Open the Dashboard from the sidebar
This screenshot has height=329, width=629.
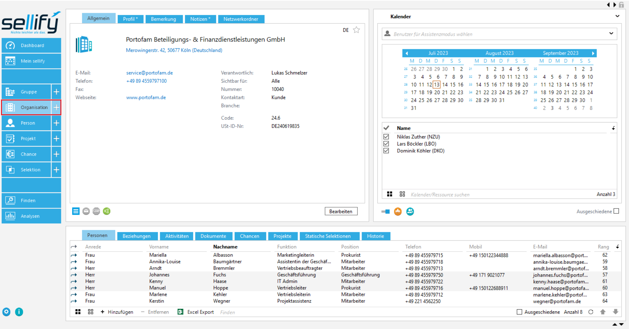point(31,45)
